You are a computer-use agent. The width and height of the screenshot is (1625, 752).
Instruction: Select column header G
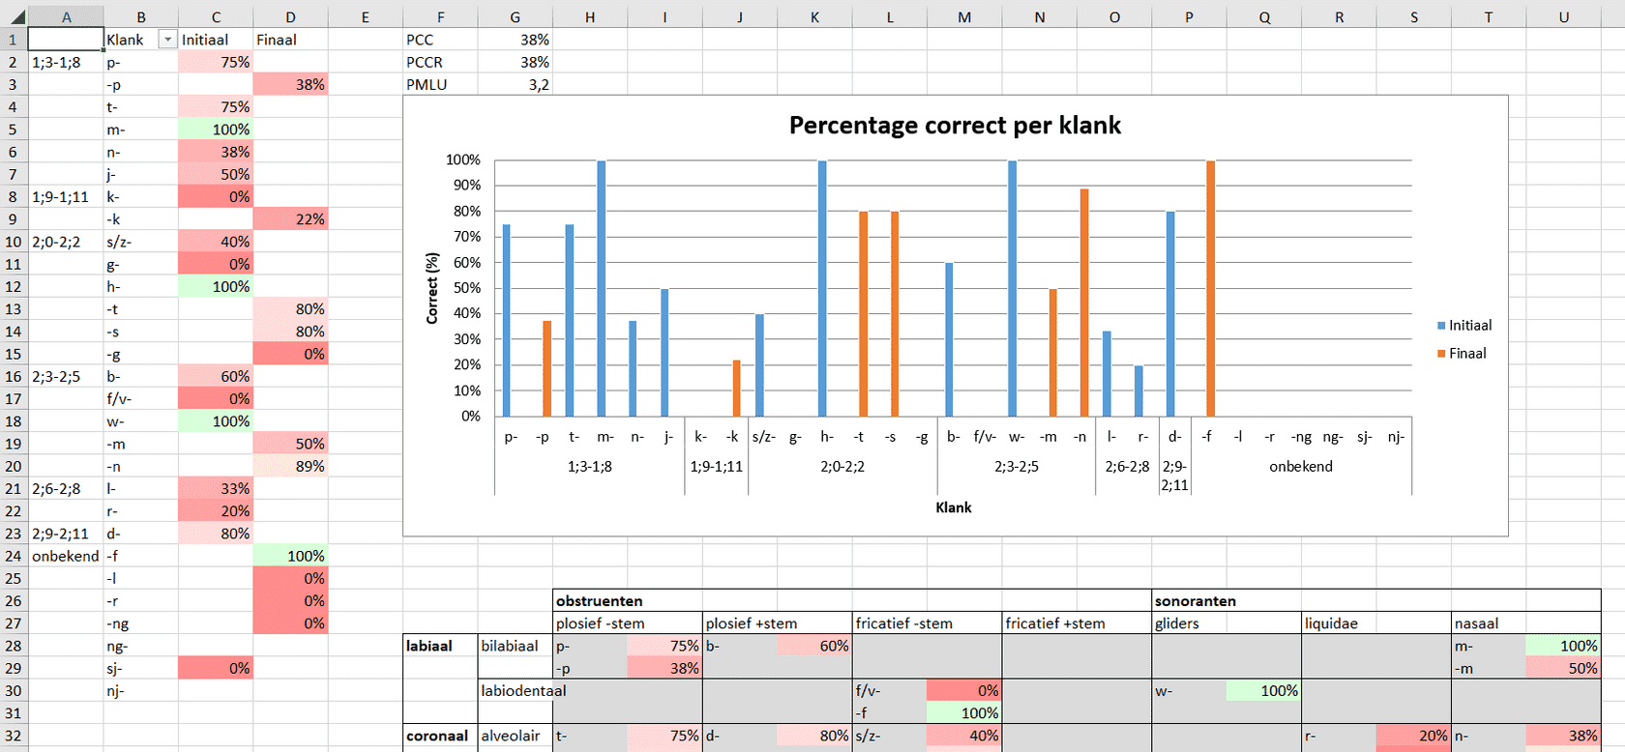tap(515, 17)
